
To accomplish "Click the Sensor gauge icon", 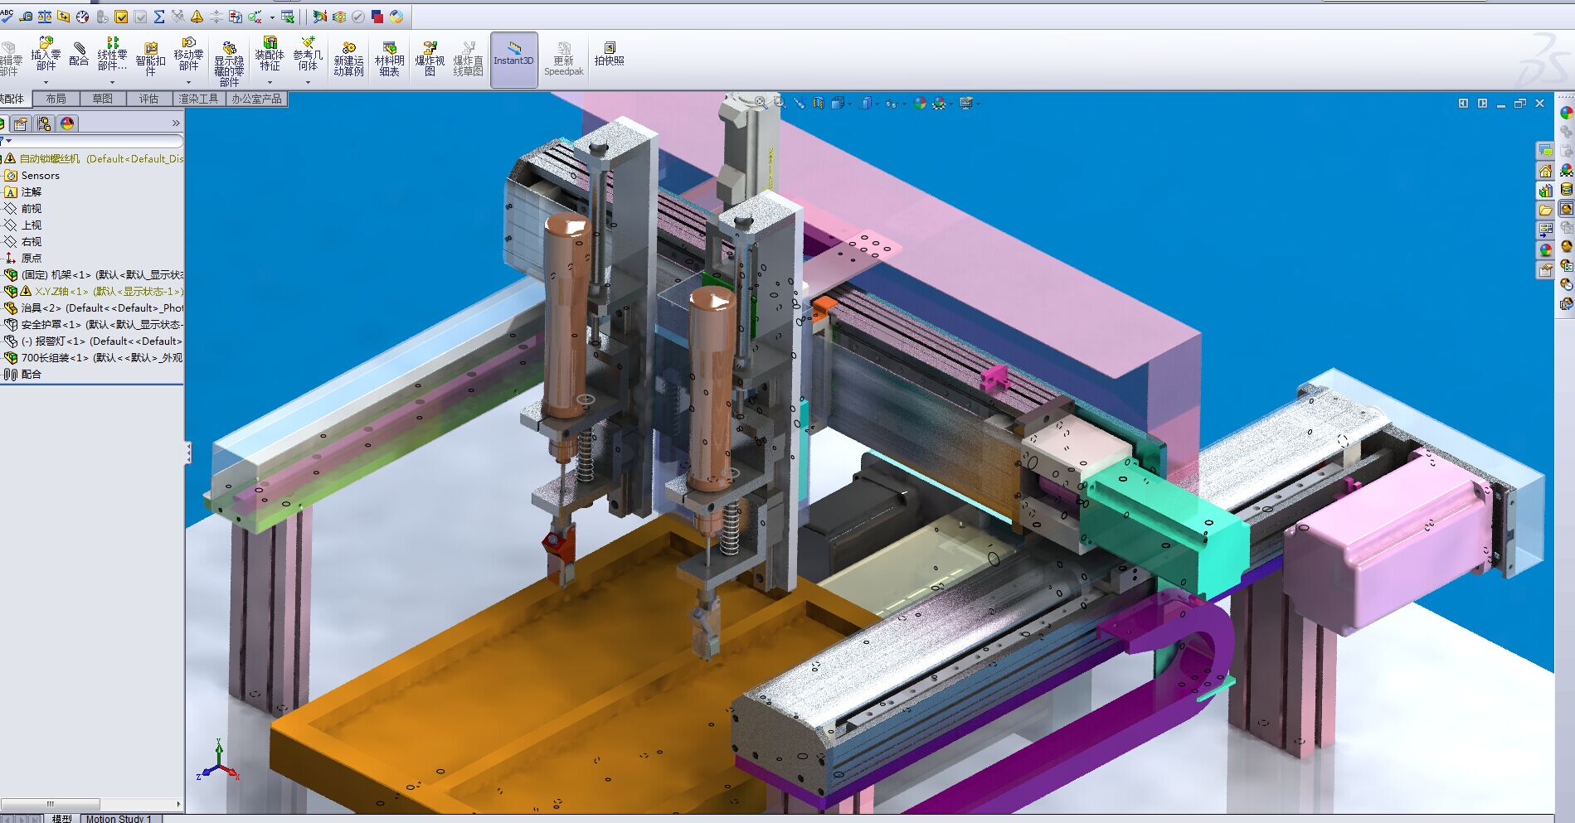I will tap(82, 17).
